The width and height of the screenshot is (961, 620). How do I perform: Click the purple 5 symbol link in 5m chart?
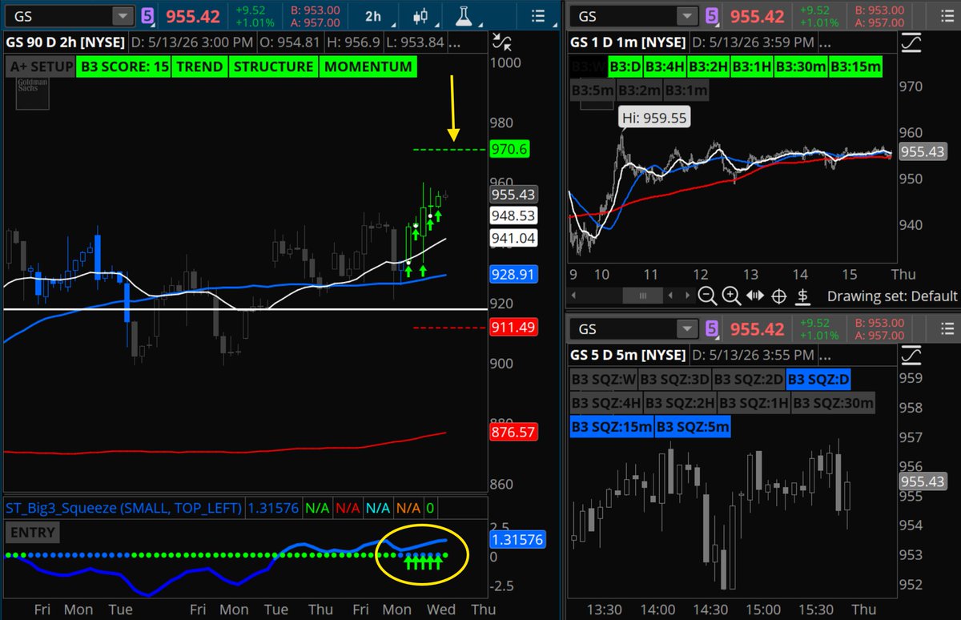[714, 328]
